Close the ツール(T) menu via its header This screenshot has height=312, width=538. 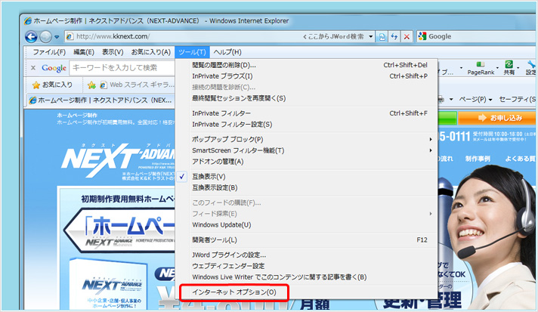pos(192,52)
